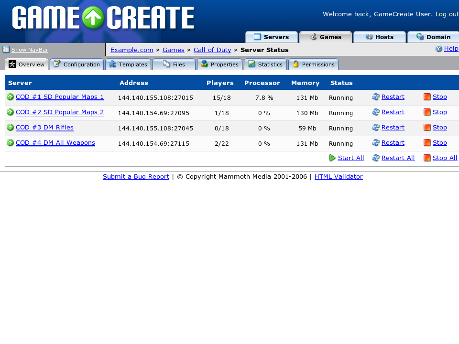The image size is (459, 344).
Task: Click the red stop icon in the COD #2 row
Action: [427, 112]
